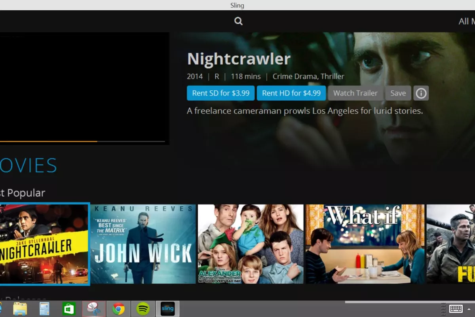Open File Explorer from the taskbar
Image resolution: width=475 pixels, height=317 pixels.
(x=20, y=308)
